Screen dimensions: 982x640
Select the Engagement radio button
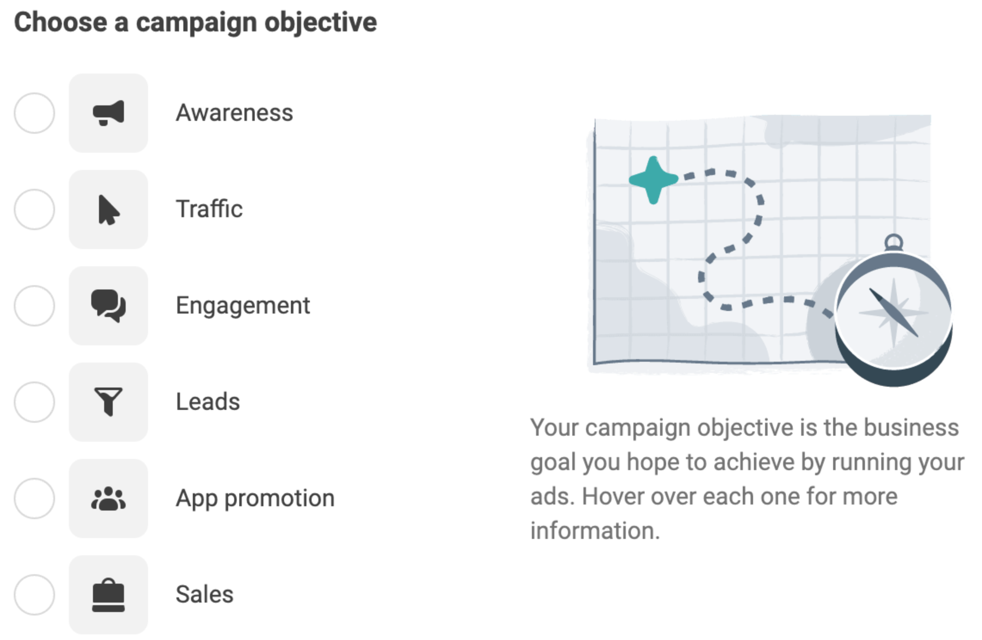34,306
